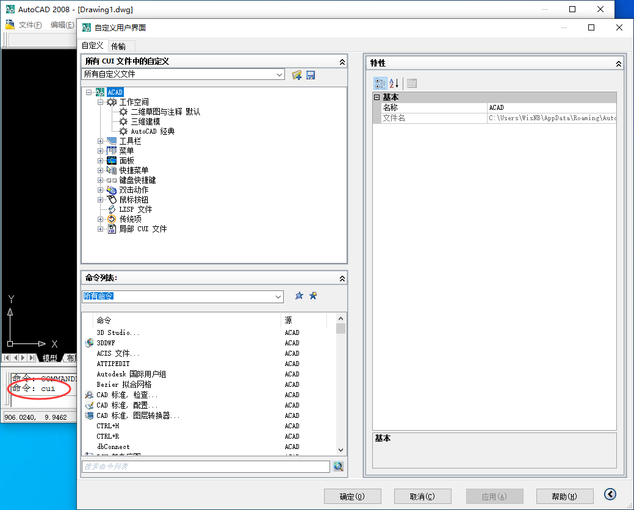
Task: Click the CAD 标准, 配置 command icon
Action: coord(89,405)
